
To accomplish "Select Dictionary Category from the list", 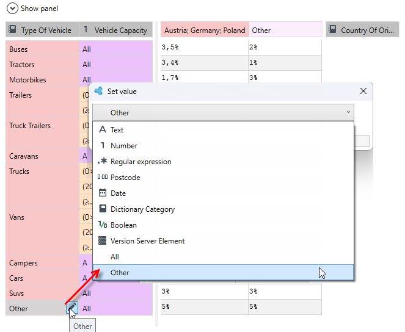I will point(223,209).
